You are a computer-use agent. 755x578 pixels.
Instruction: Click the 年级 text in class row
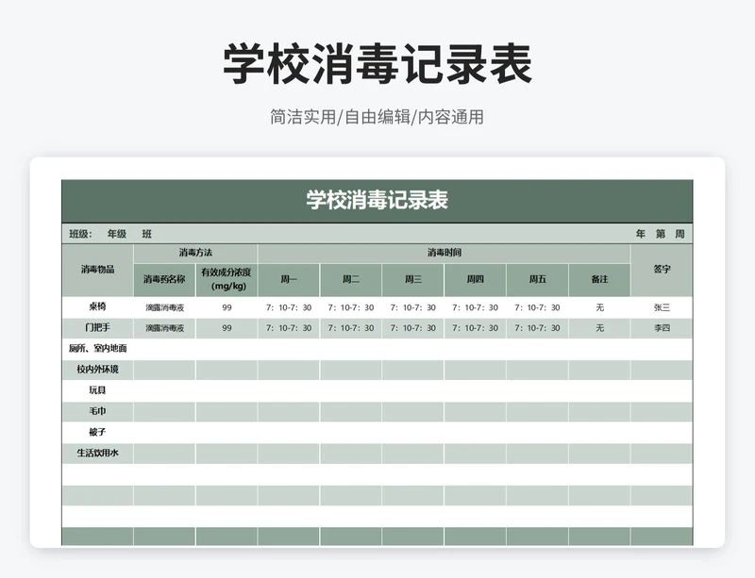point(116,234)
